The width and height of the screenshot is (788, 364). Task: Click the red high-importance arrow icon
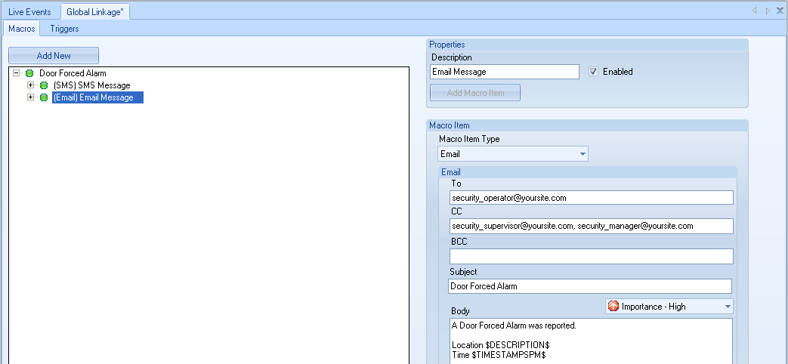pos(613,307)
